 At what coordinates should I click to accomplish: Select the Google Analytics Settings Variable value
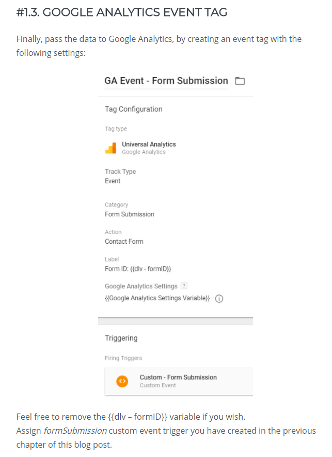click(x=157, y=299)
